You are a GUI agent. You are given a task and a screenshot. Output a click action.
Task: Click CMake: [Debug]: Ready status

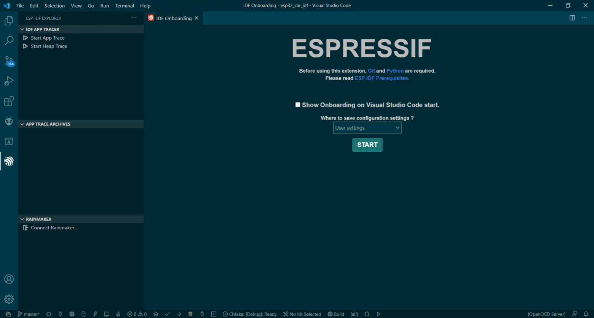[x=250, y=314]
